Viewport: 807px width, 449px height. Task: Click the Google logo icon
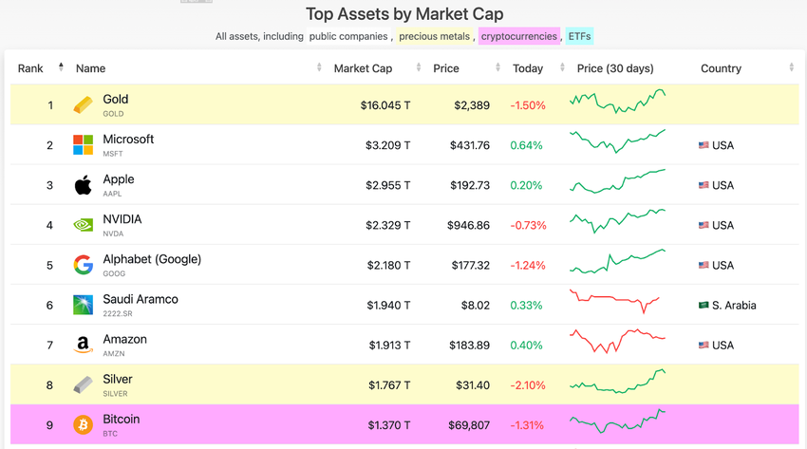coord(84,265)
